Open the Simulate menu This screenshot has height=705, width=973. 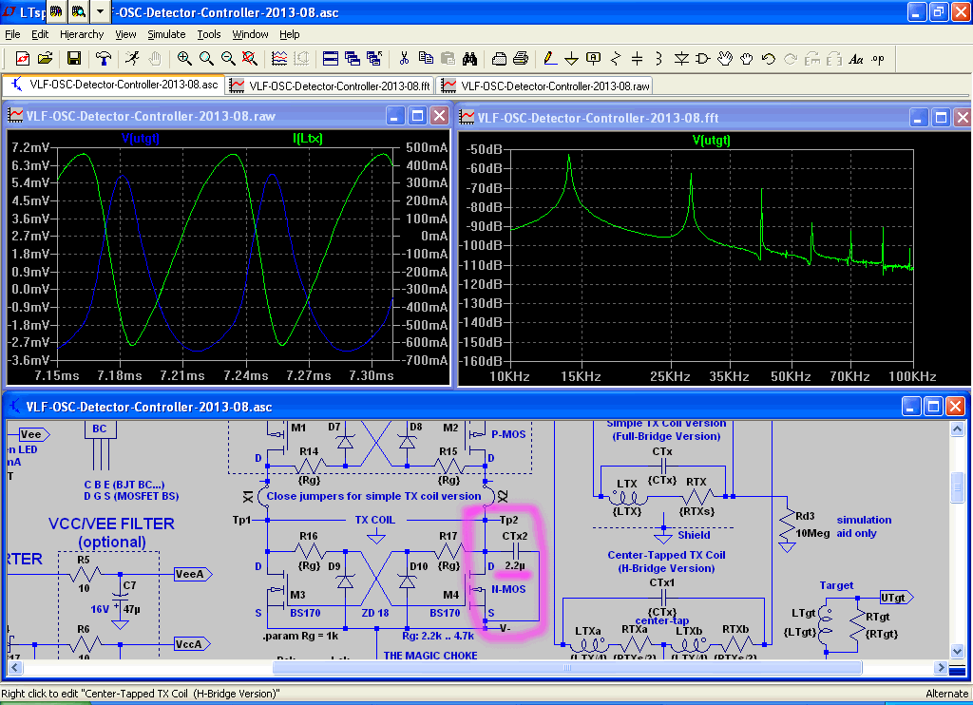pos(166,34)
